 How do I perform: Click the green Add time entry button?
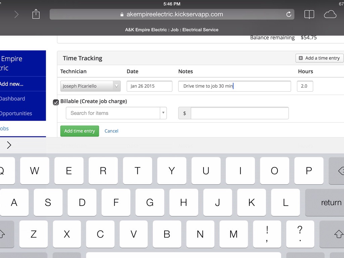[80, 131]
